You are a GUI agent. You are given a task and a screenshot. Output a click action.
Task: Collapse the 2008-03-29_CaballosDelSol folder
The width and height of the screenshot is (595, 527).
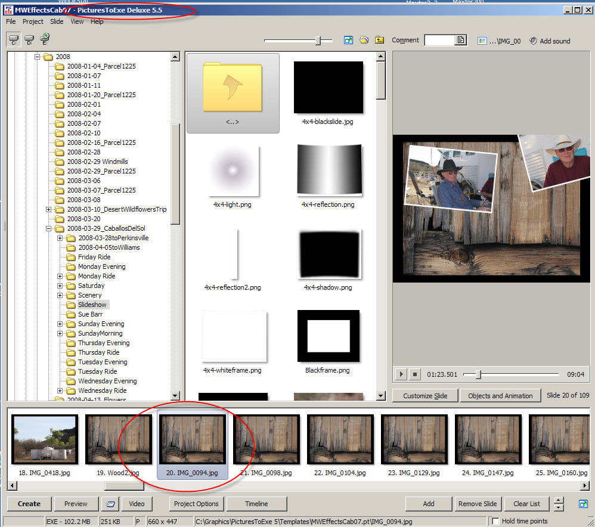[49, 228]
